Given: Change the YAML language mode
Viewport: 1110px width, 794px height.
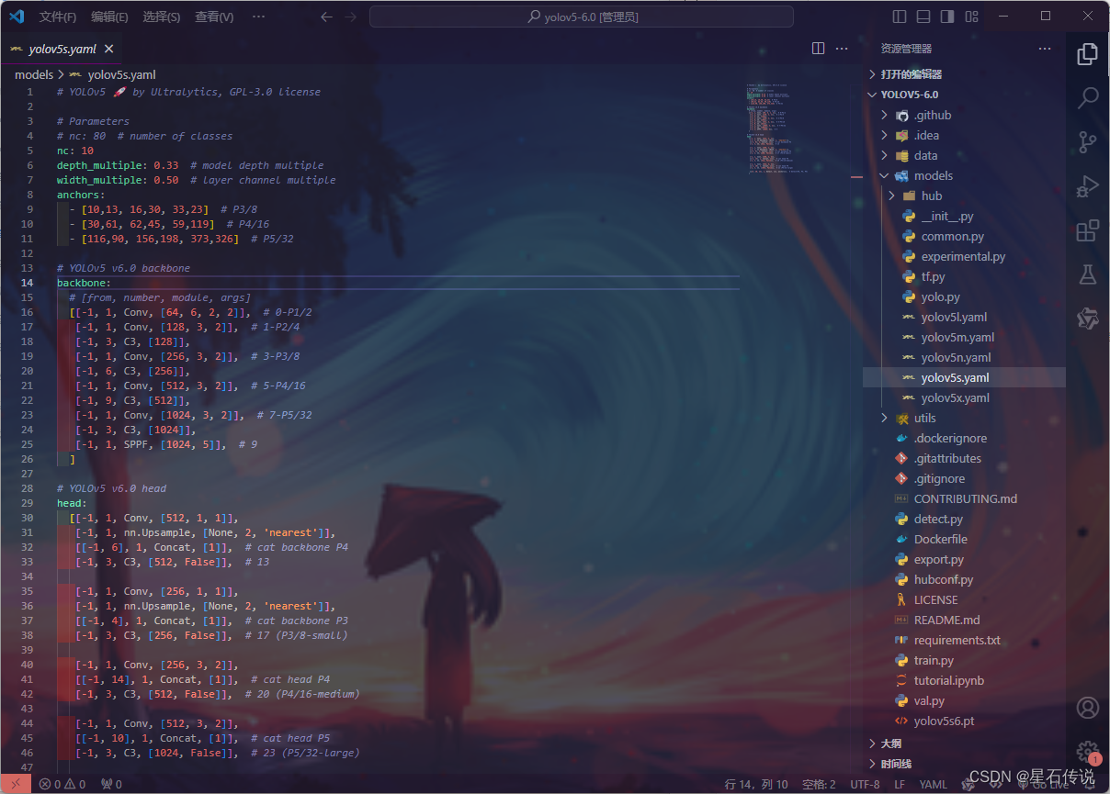Looking at the screenshot, I should pyautogui.click(x=934, y=784).
